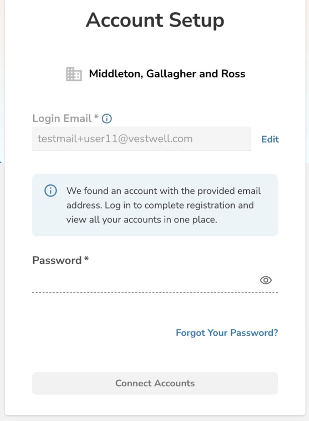
Task: Show password using the eye icon
Action: pyautogui.click(x=266, y=280)
